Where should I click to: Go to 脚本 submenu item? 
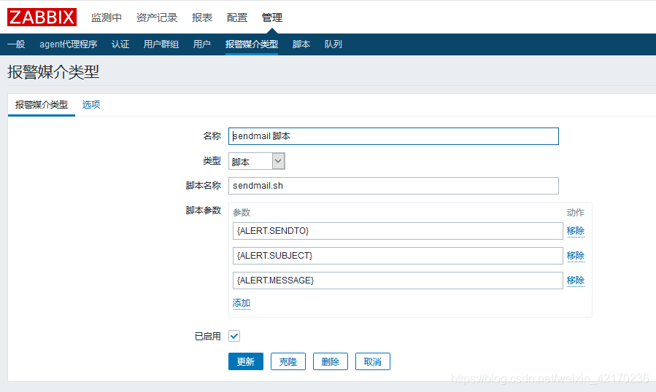pyautogui.click(x=301, y=44)
